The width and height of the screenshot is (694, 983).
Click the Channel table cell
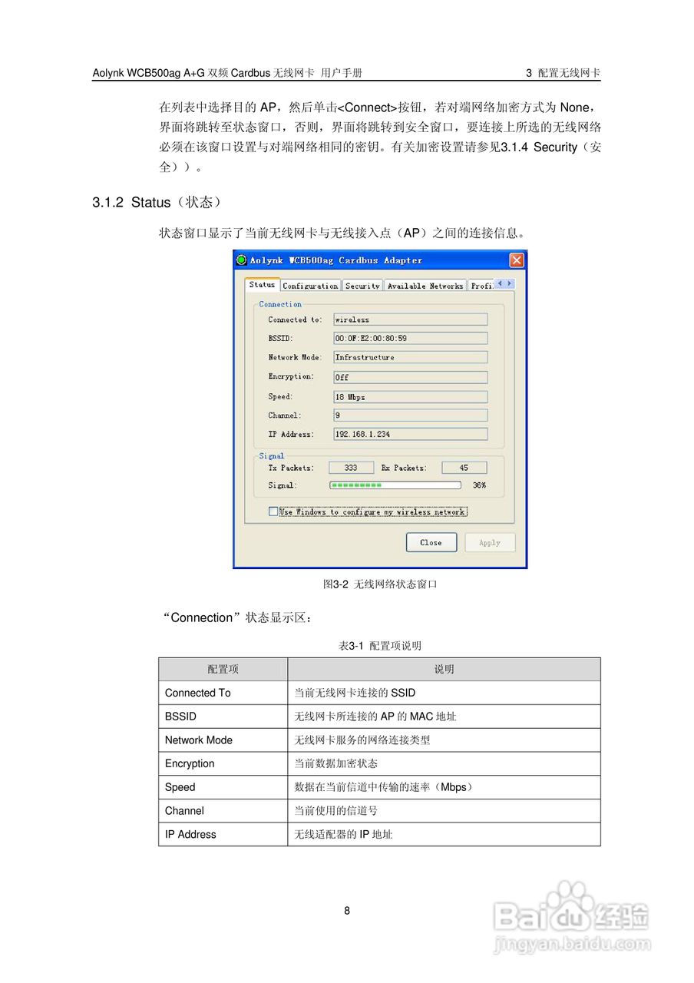223,811
